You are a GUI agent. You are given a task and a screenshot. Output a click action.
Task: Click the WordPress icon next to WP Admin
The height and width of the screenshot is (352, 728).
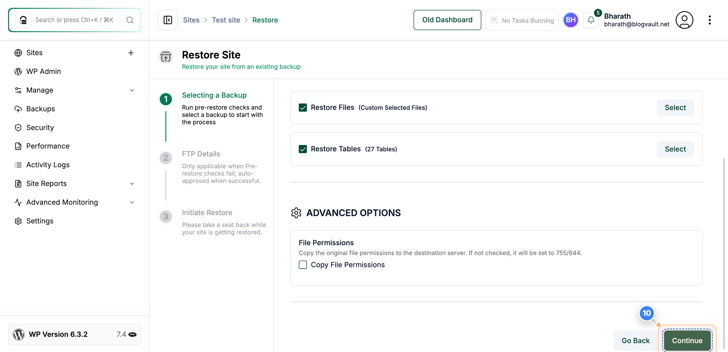tap(18, 71)
